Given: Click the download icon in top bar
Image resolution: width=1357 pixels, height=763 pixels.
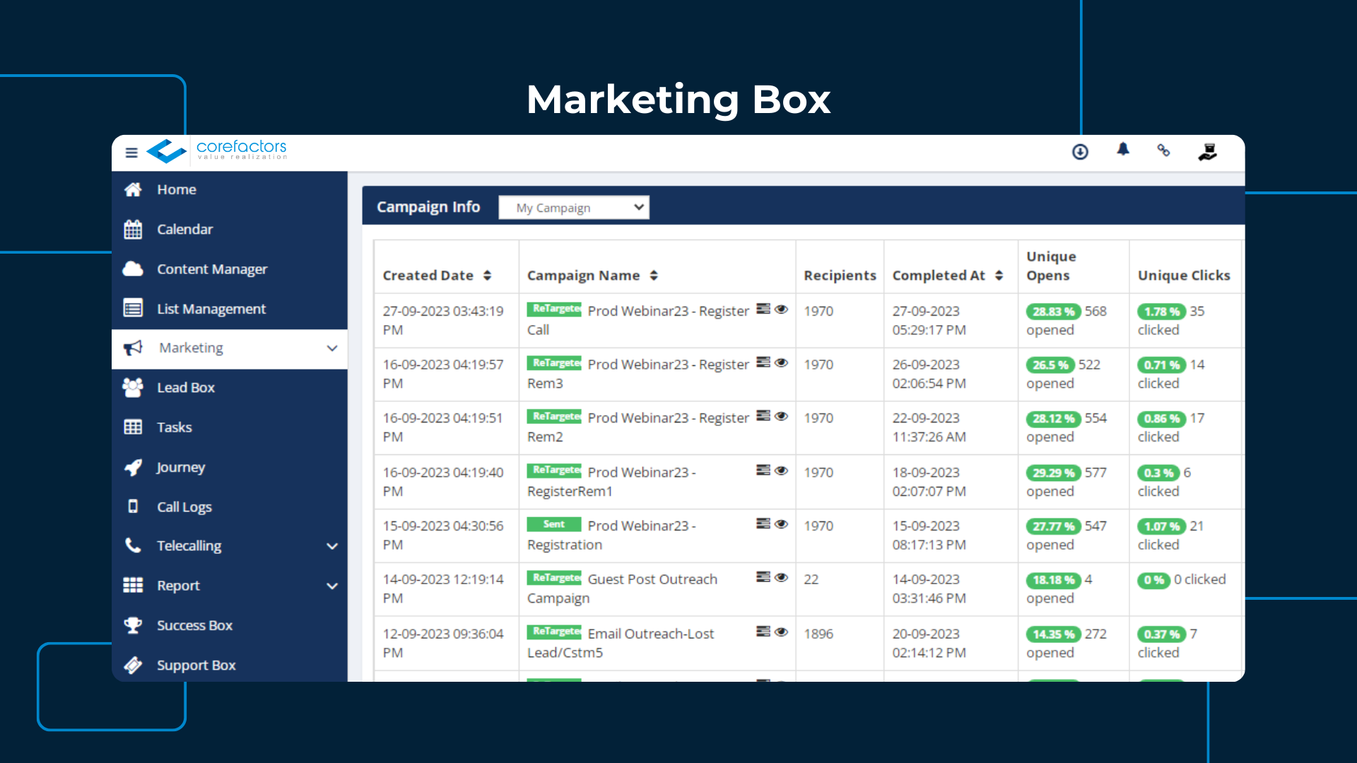Looking at the screenshot, I should click(x=1080, y=152).
